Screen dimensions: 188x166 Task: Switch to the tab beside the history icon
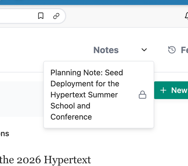pos(184,50)
